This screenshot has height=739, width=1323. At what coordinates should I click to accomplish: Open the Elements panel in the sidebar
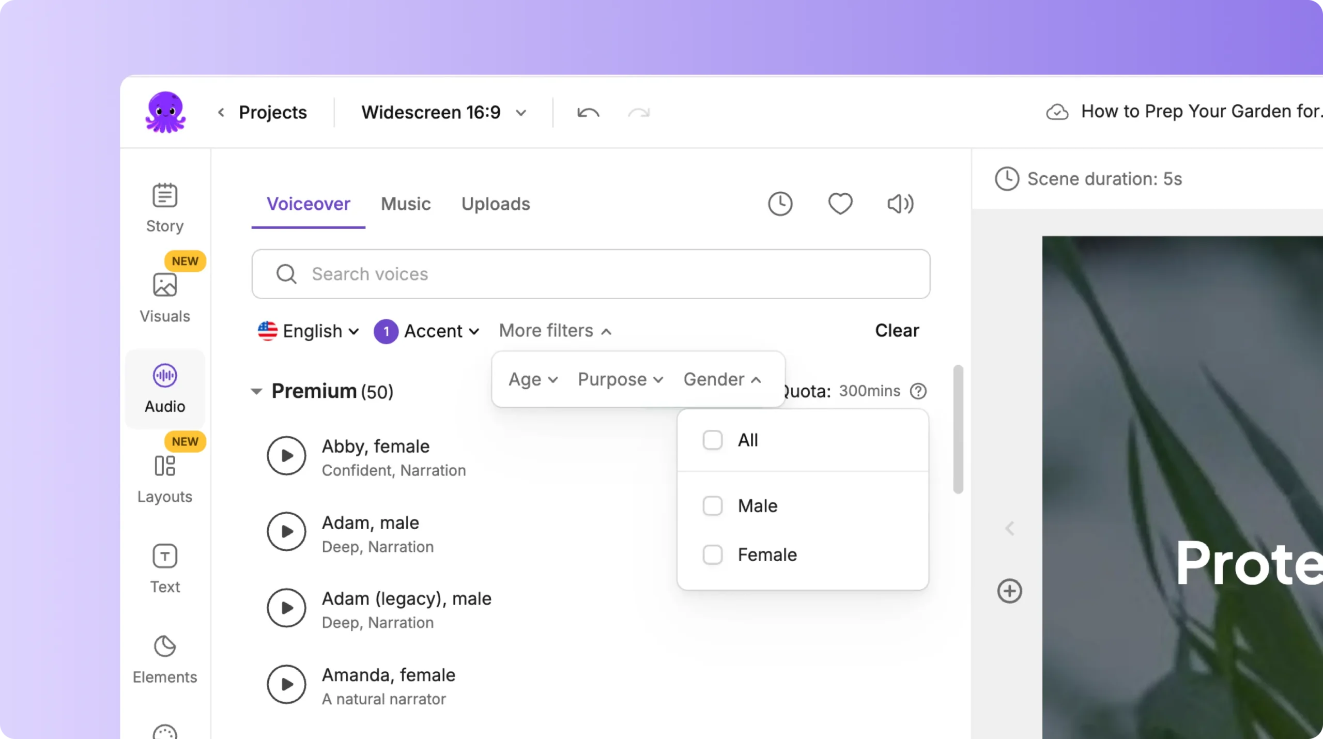164,659
